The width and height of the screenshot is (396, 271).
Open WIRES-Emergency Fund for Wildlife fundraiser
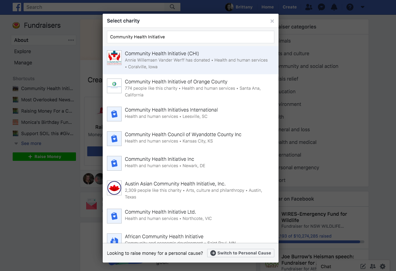click(314, 217)
